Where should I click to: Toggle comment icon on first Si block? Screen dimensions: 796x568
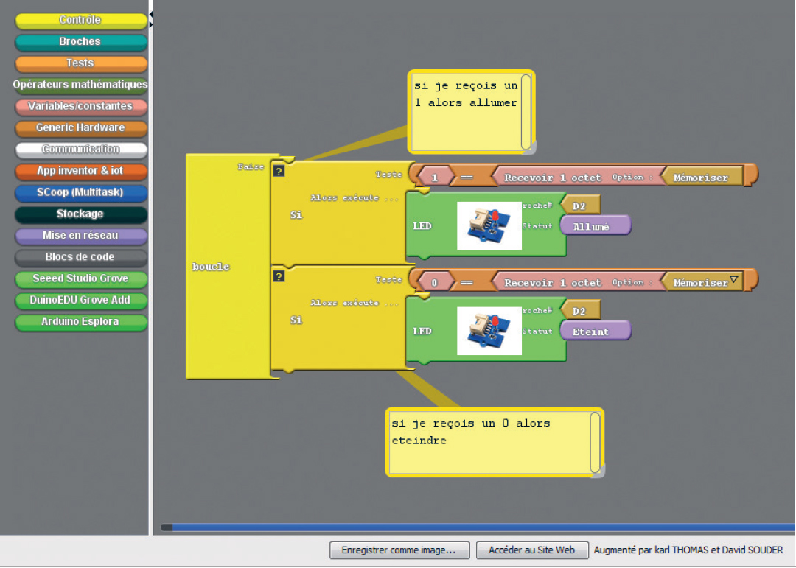278,171
